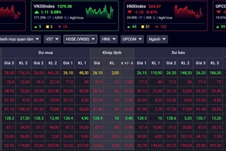Click bid volume 397,90
226x151 pixels.
[x=53, y=146]
